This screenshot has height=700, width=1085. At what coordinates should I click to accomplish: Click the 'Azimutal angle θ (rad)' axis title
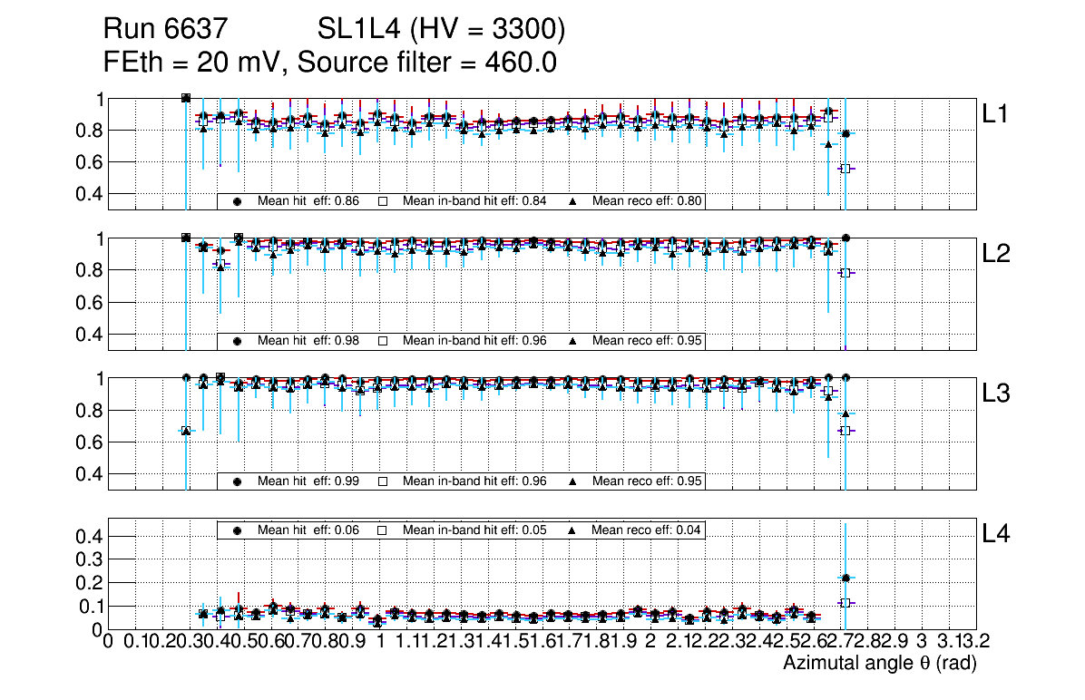[x=879, y=665]
